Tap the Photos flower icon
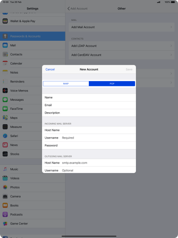 pyautogui.click(x=5, y=187)
